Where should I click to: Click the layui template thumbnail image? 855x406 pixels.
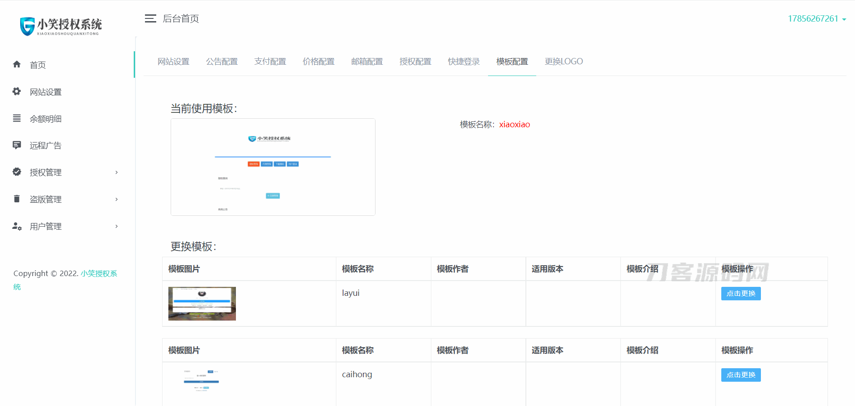coord(202,303)
